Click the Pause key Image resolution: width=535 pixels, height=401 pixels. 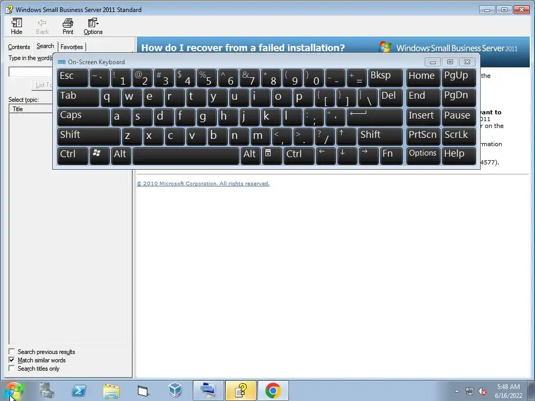[x=459, y=117]
